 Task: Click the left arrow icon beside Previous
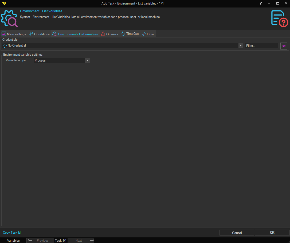click(30, 240)
